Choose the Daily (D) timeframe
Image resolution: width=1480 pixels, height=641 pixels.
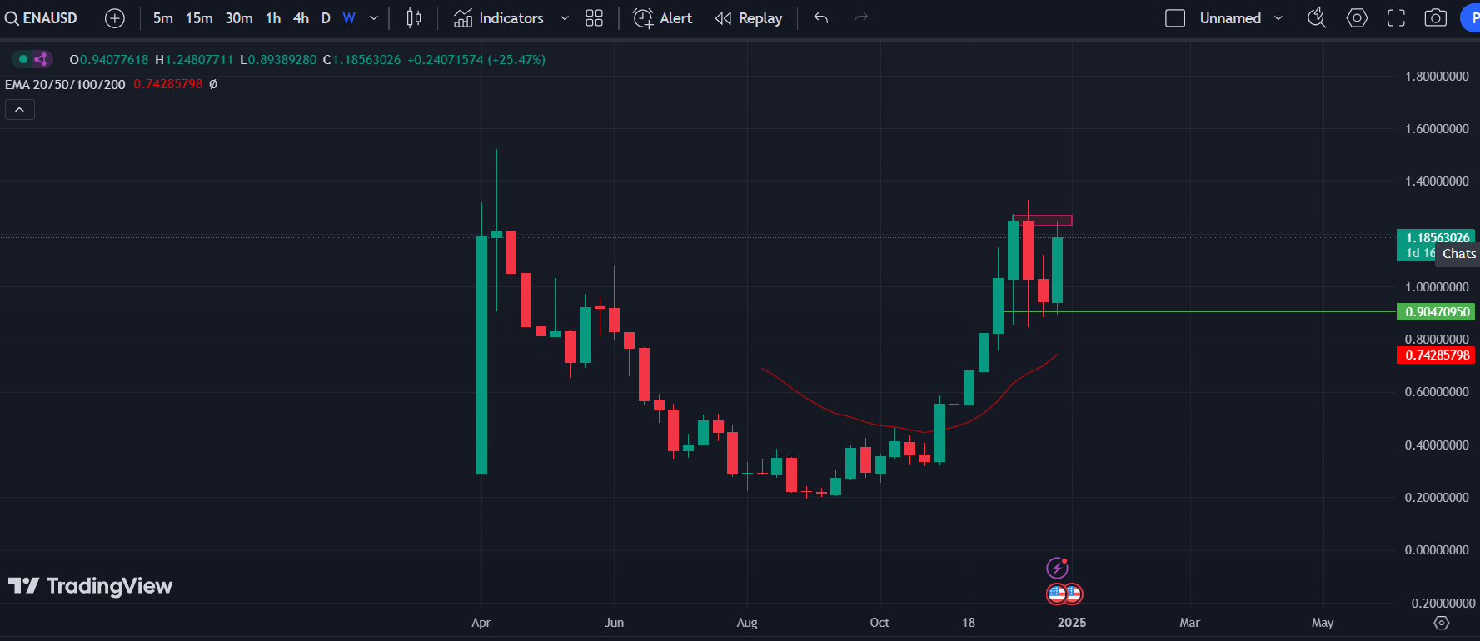[x=326, y=18]
